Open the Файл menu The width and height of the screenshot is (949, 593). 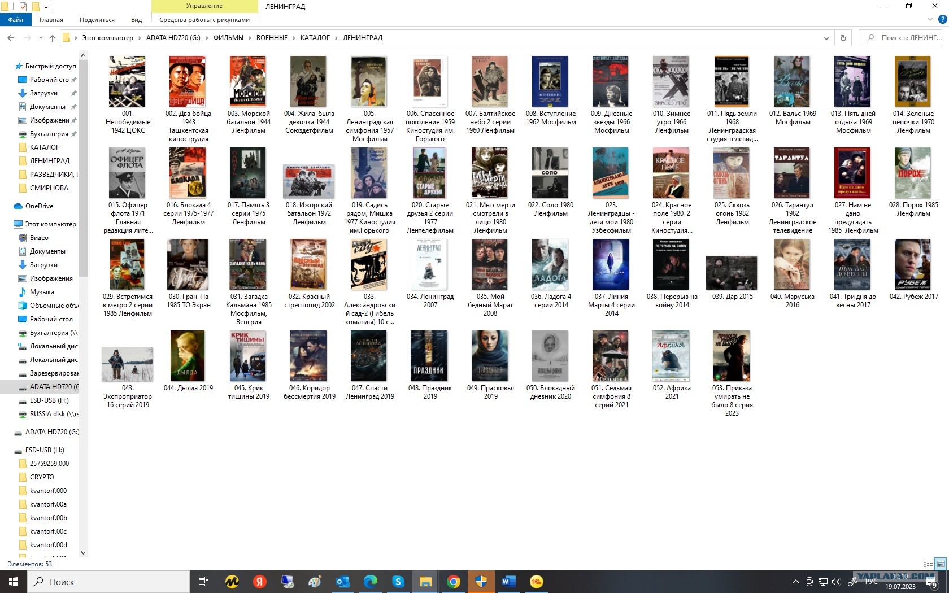point(16,20)
